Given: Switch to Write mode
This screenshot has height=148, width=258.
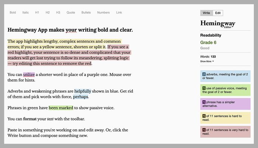Looking at the screenshot, I should (x=206, y=13).
